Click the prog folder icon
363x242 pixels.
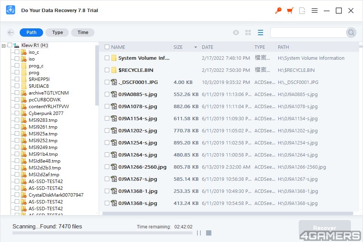tap(23, 73)
